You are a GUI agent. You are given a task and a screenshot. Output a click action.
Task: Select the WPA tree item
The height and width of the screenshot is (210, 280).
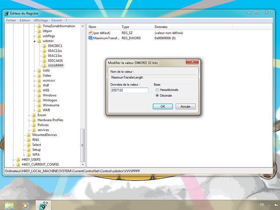tap(36, 154)
